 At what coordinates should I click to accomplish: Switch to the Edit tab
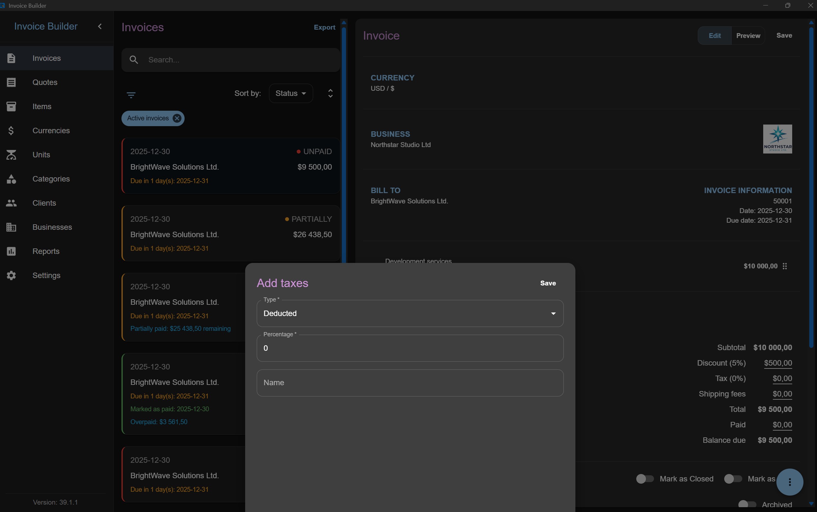click(x=715, y=35)
